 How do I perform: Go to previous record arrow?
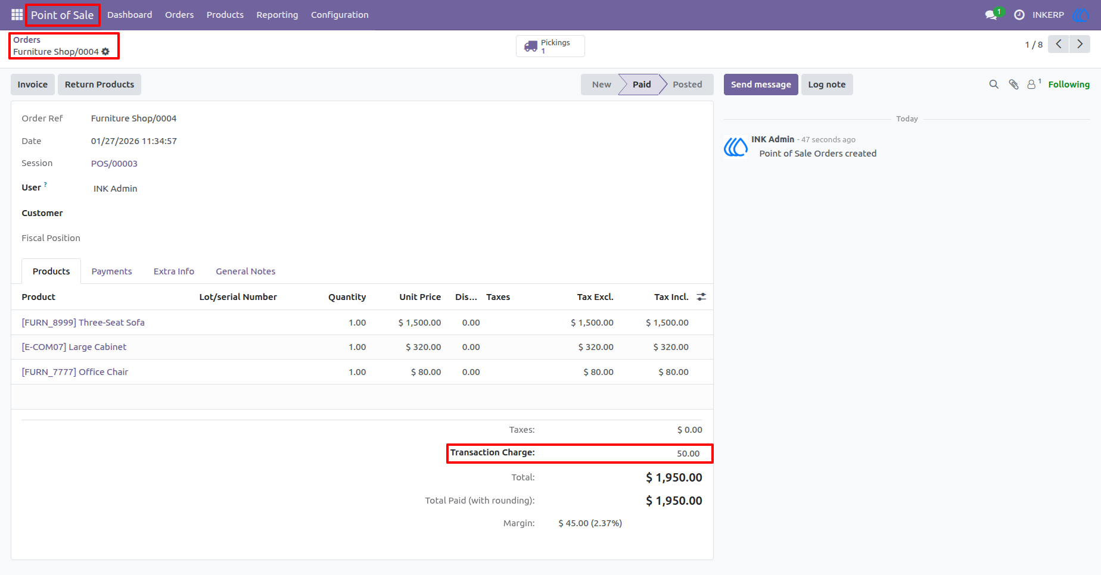(x=1059, y=44)
